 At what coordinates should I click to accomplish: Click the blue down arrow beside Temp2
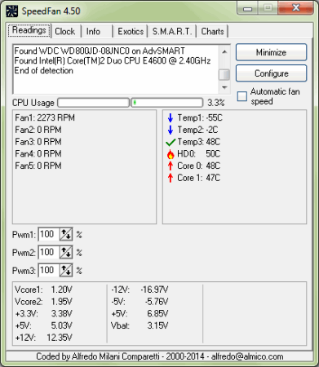[x=171, y=130]
